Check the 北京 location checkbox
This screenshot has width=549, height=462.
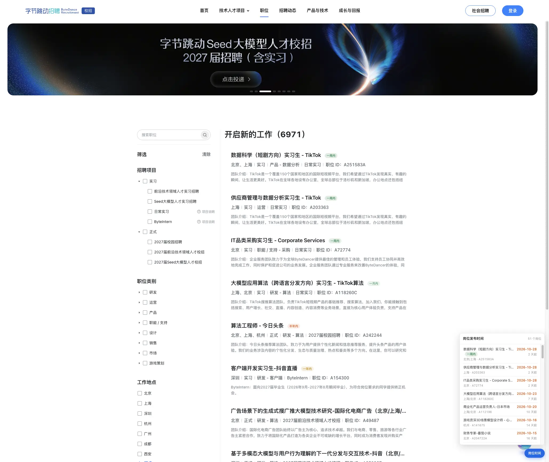pos(140,393)
